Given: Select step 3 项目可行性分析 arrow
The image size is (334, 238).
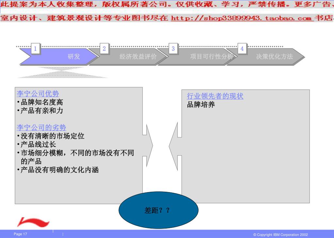Looking at the screenshot, I should (x=197, y=57).
